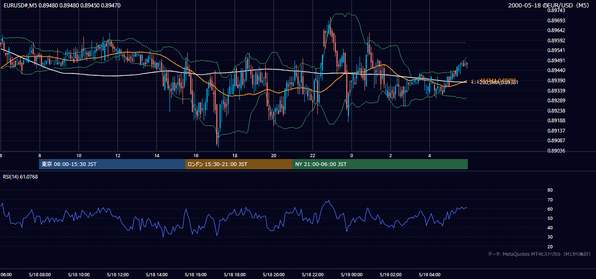Click the 5/18 18:00 bottom time label
Screen dimensions: 596x279
[235, 275]
